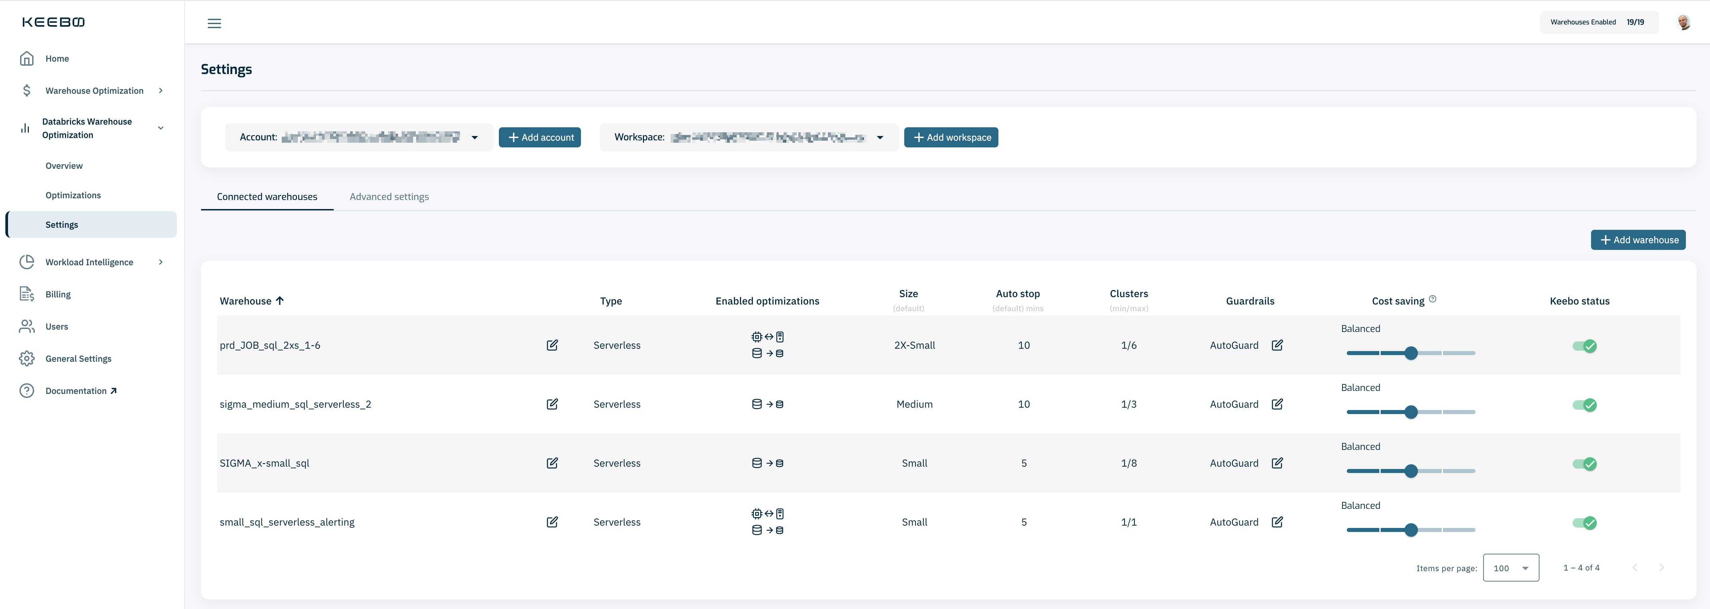Expand the Workload Intelligence chevron

(160, 262)
